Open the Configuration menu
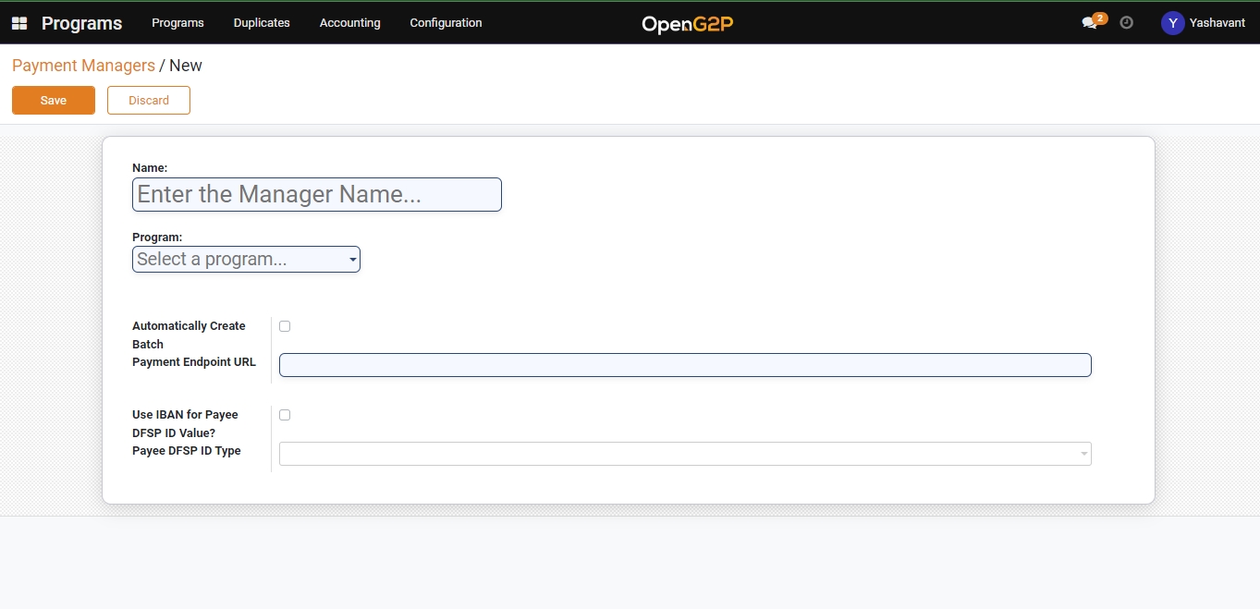 pyautogui.click(x=446, y=23)
